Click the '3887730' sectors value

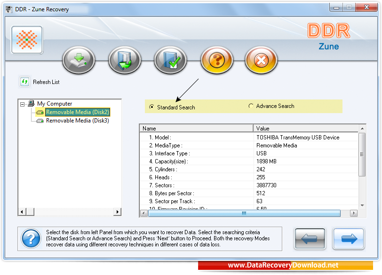(x=266, y=185)
